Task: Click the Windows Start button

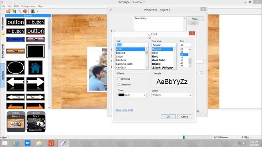Action: (x=5, y=143)
